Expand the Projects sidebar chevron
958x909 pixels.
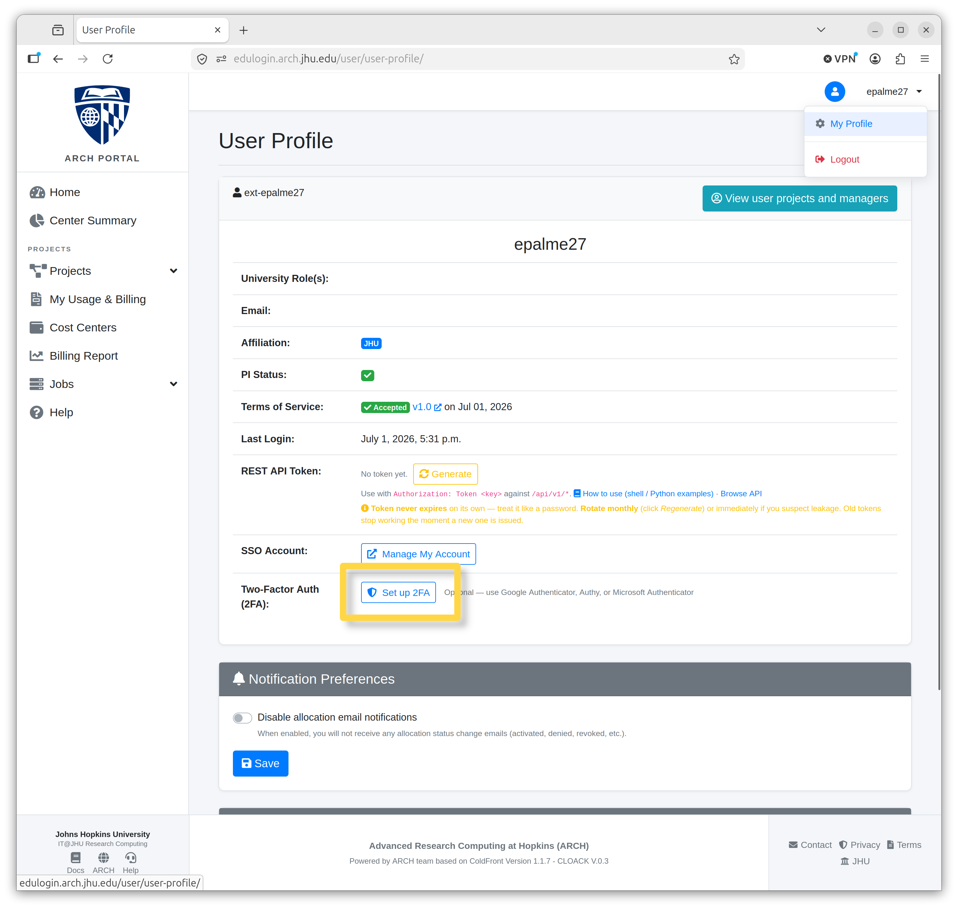point(173,271)
